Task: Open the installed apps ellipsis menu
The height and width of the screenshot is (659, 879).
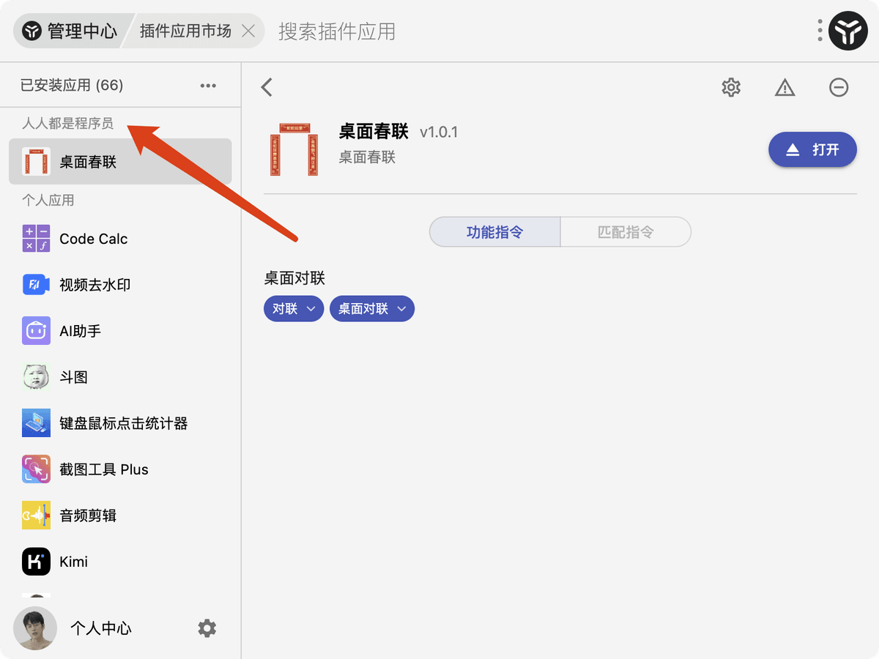Action: pyautogui.click(x=207, y=85)
